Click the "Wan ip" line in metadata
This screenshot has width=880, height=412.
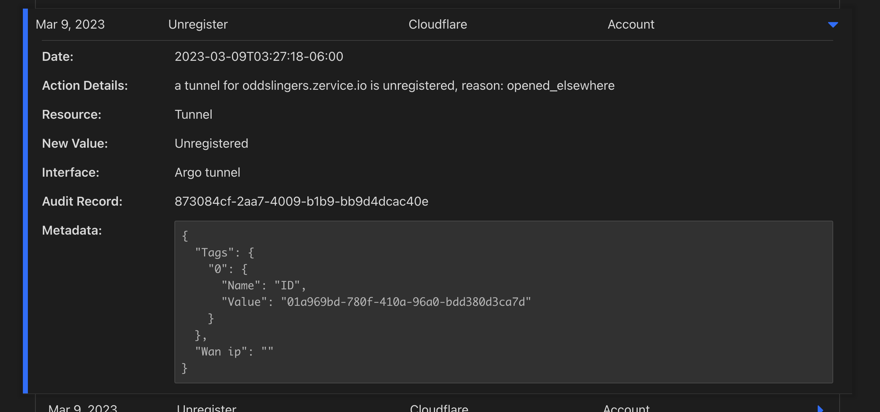(x=234, y=352)
